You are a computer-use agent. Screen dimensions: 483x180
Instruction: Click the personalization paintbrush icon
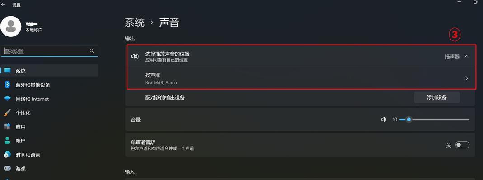(x=7, y=112)
